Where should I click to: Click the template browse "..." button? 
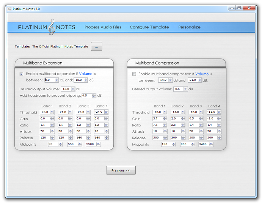(96, 46)
